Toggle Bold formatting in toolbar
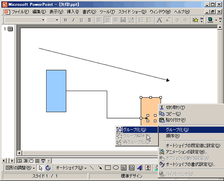This screenshot has width=224, height=181. click(x=65, y=20)
